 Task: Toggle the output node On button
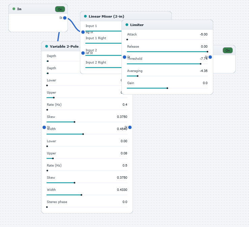[227, 50]
